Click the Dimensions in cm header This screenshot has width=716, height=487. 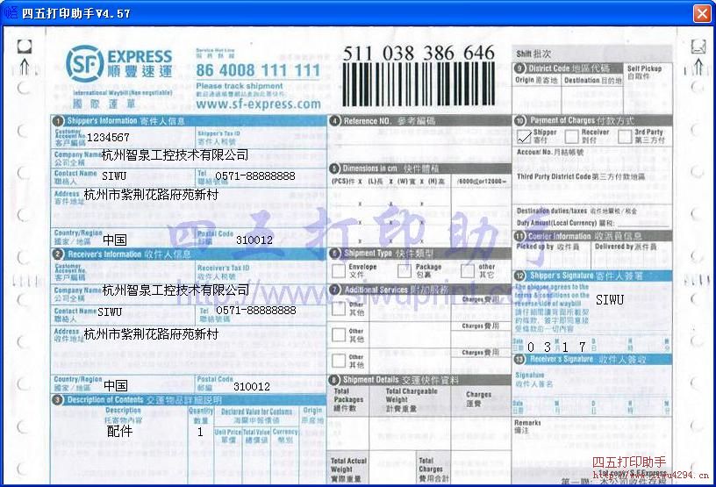click(419, 168)
